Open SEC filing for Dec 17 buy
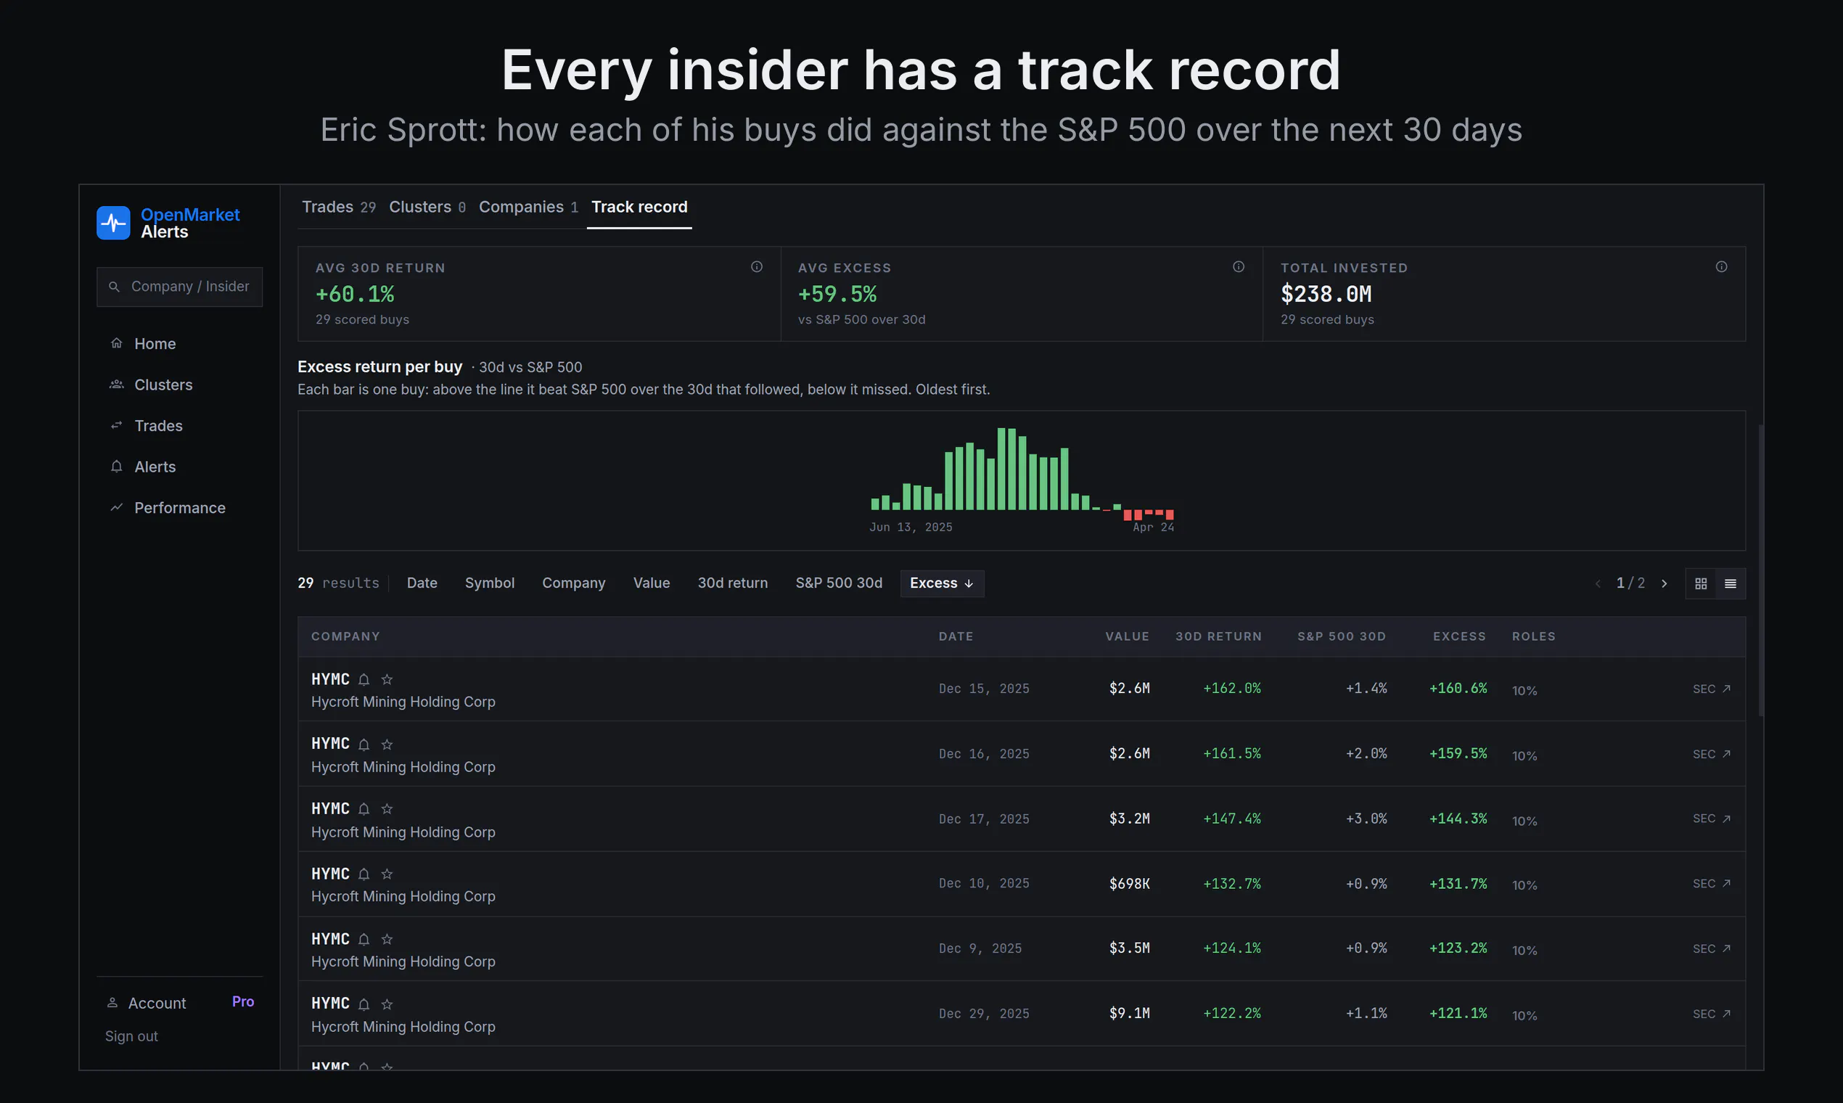 point(1712,819)
